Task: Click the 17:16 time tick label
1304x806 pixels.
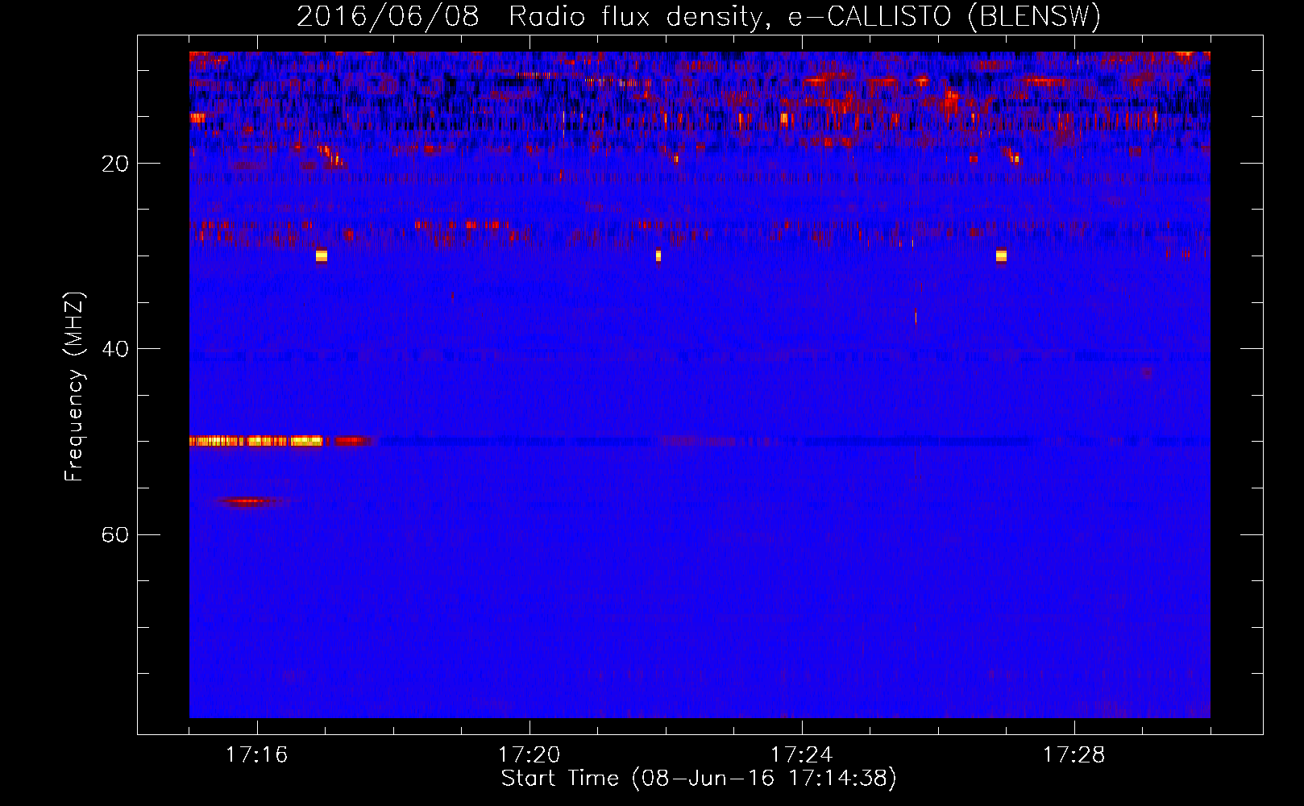Action: coord(256,754)
